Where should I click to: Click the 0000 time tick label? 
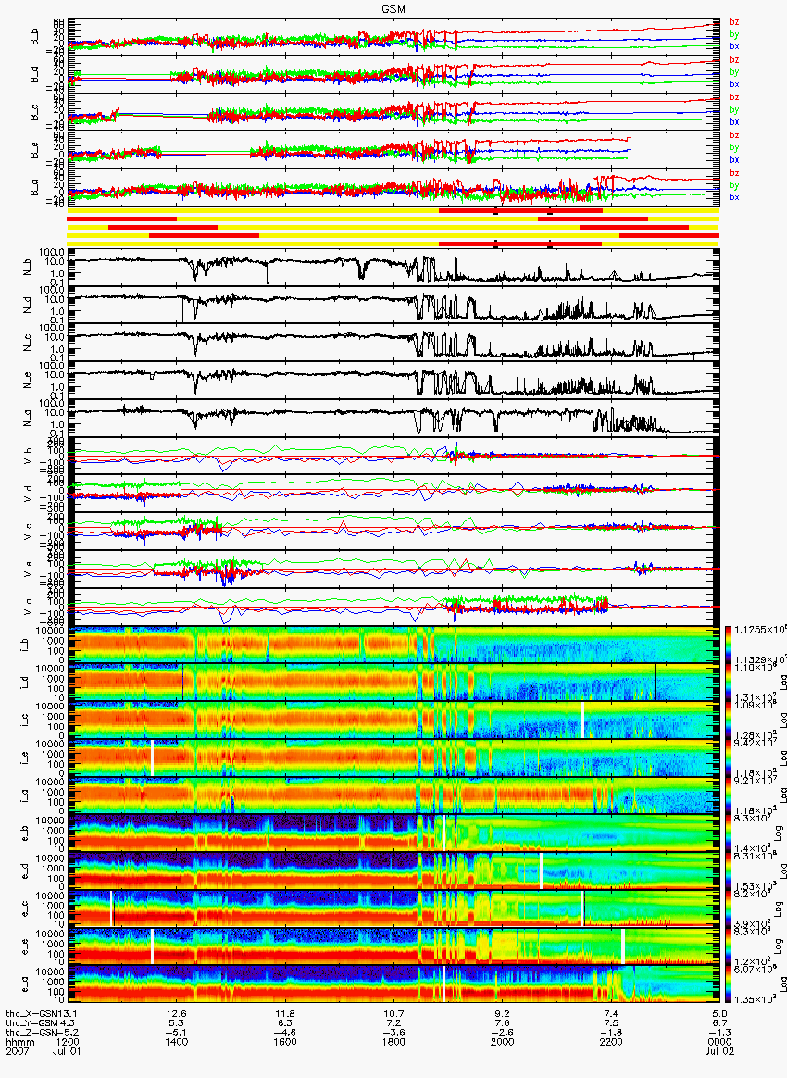point(719,1042)
